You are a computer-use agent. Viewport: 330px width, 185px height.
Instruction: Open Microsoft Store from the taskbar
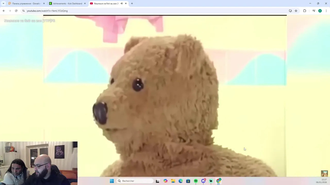[x=188, y=181]
